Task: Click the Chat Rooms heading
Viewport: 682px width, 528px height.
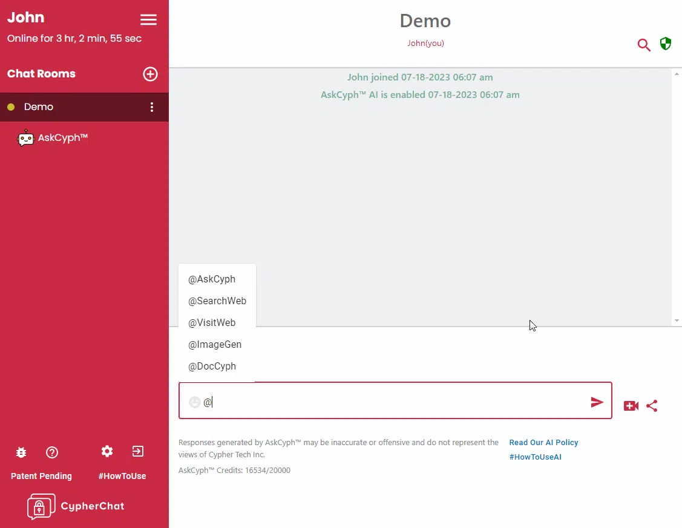Action: 41,73
